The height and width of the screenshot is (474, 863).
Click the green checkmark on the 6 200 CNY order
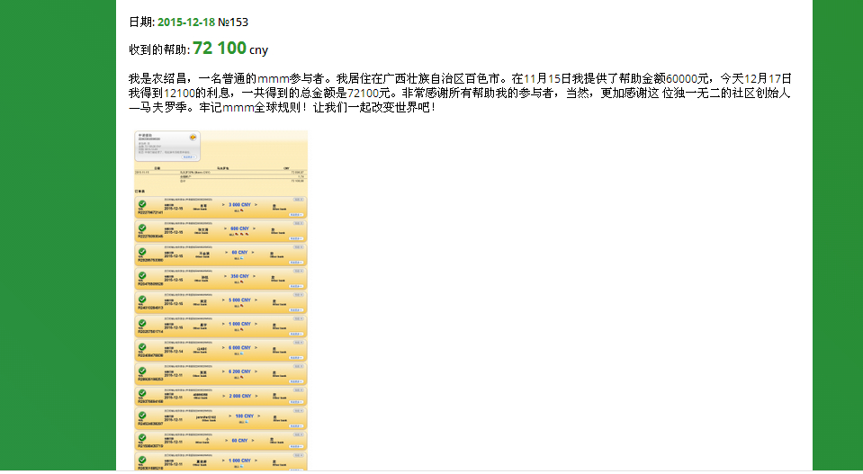(x=142, y=371)
